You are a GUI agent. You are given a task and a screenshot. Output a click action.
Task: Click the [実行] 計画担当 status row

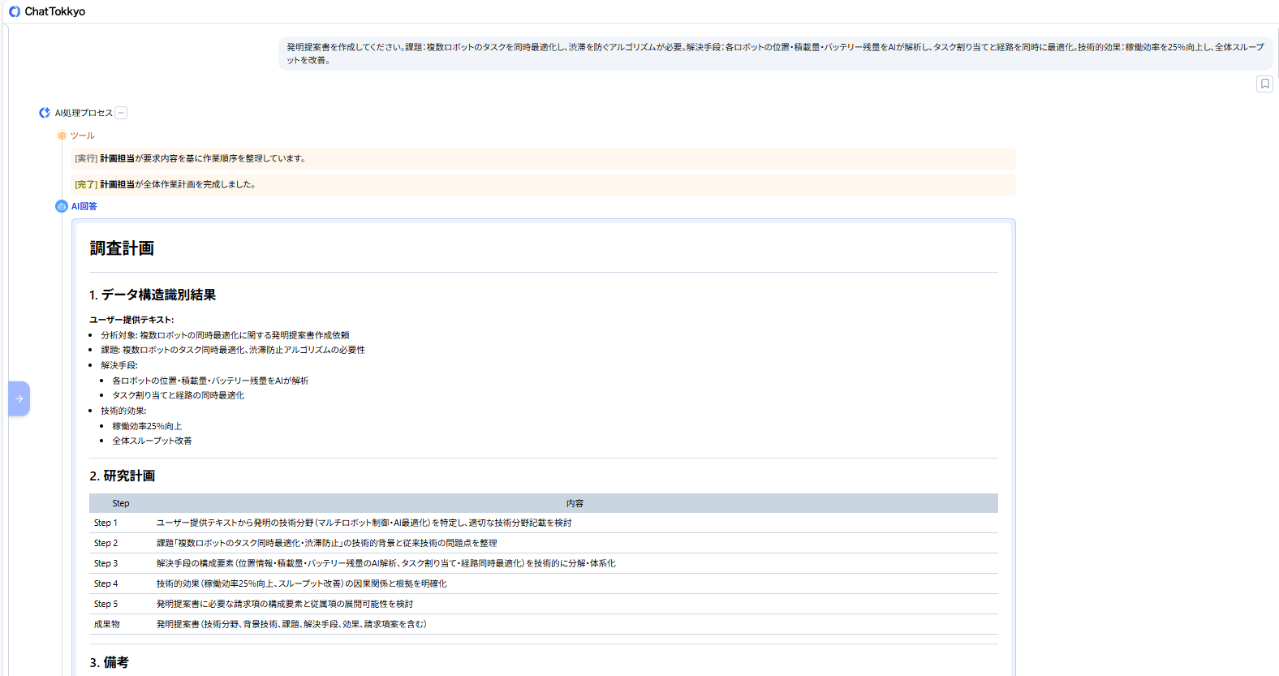point(544,158)
